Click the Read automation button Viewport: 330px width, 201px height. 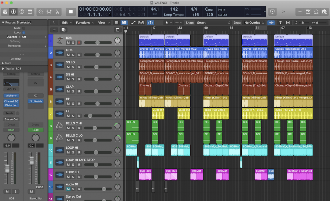[x=11, y=130]
